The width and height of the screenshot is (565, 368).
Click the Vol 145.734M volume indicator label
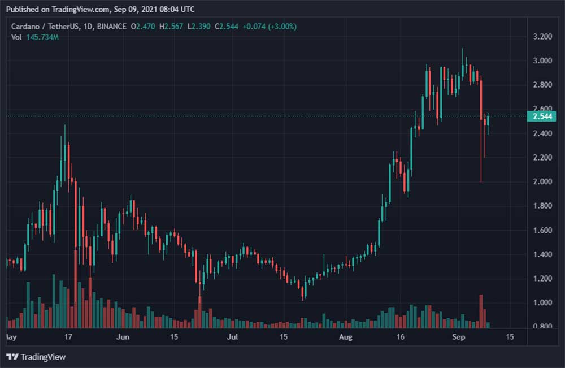(35, 37)
